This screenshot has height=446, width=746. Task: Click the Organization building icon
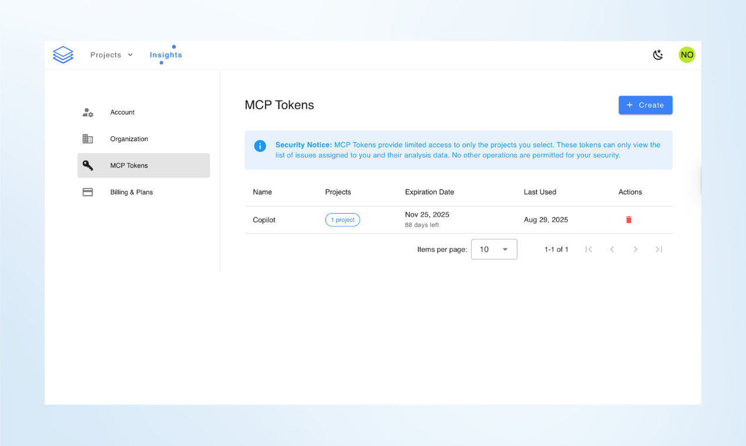pos(88,139)
